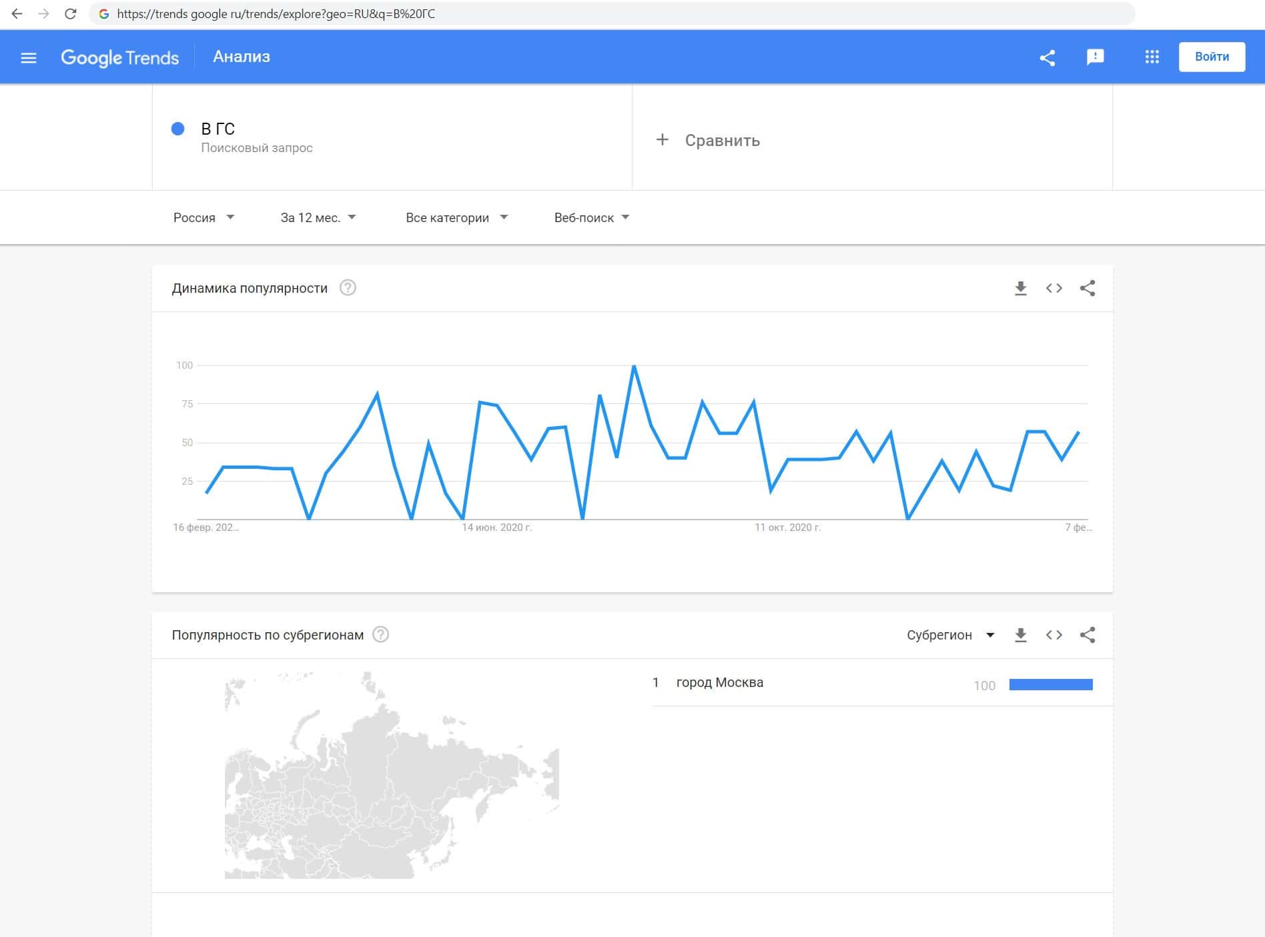This screenshot has width=1265, height=937.
Task: Select город Москва in the ranking
Action: coord(719,682)
